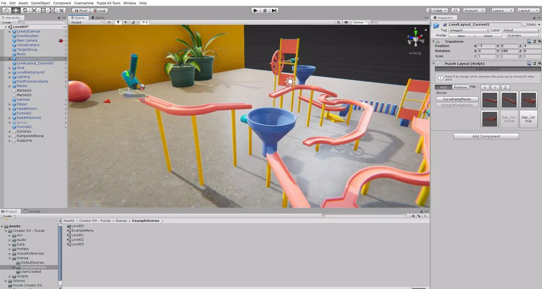Switch to the Game tab

(x=98, y=18)
